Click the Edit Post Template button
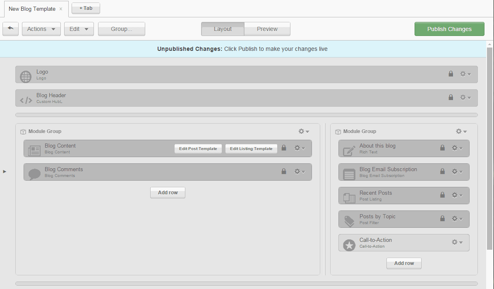494x289 pixels. 198,149
